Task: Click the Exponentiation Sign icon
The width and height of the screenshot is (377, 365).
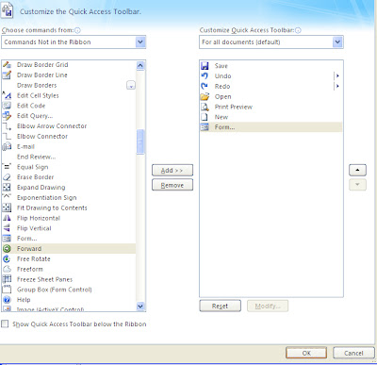Action: pos(7,197)
